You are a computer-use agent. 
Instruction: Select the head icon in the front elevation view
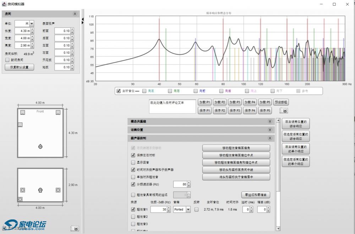click(x=40, y=190)
